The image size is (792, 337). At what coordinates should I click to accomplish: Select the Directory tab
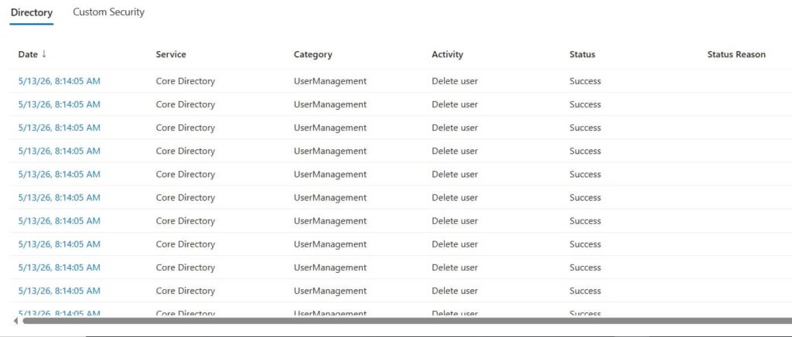point(31,12)
